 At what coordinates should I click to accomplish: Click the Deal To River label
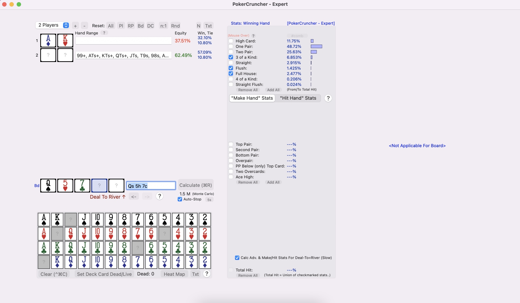[108, 197]
